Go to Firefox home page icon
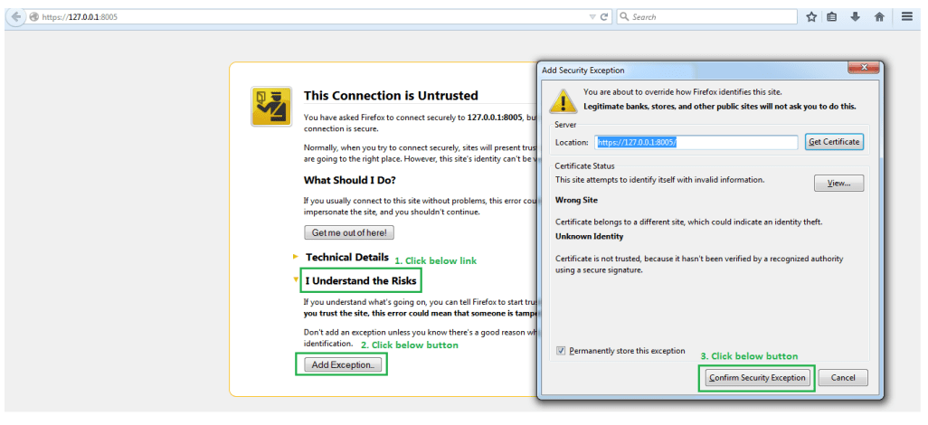 point(879,16)
